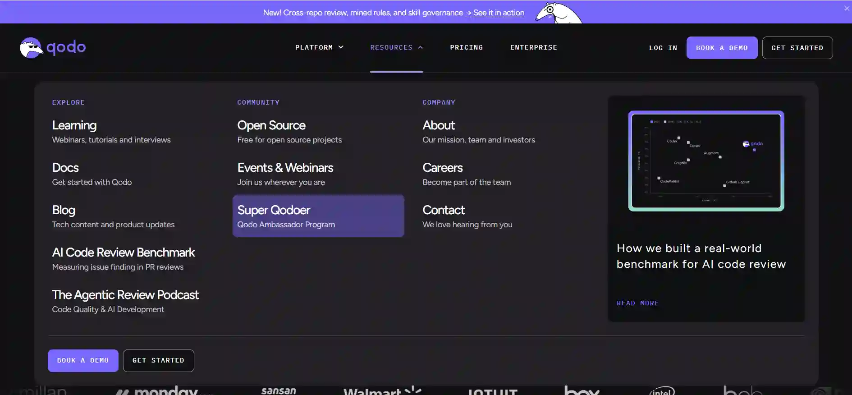Click the header Book a Demo button
852x395 pixels.
click(722, 48)
